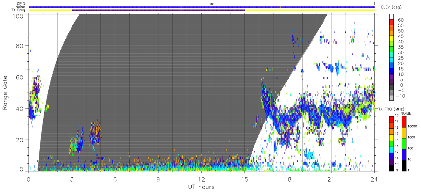Click tick label 80 on Range Gate axis
The image size is (421, 194).
tap(20, 46)
